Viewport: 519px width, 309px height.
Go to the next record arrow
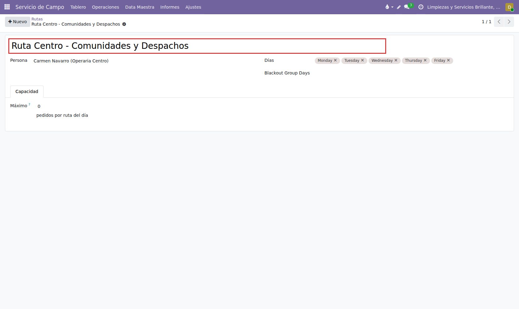click(509, 22)
